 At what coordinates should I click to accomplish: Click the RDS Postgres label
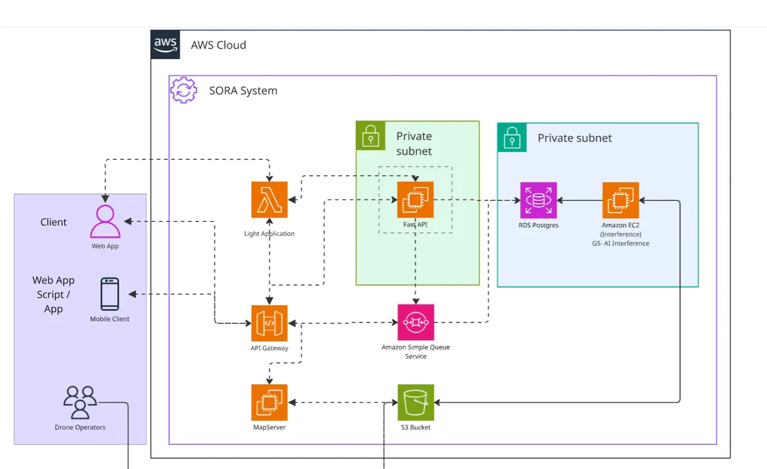(x=538, y=225)
